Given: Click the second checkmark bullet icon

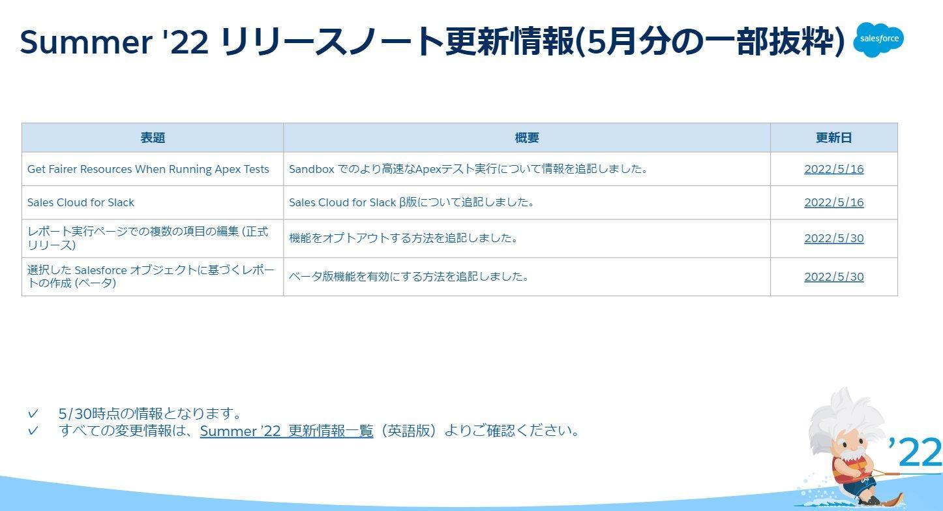Looking at the screenshot, I should coord(33,431).
